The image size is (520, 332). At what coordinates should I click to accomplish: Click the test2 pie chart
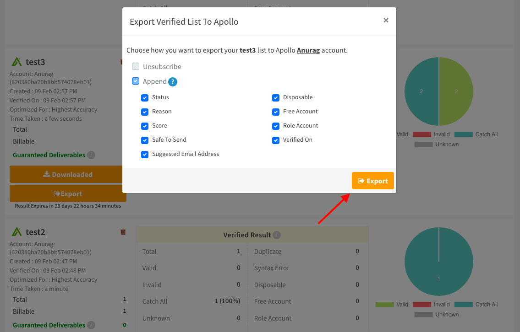(x=439, y=262)
